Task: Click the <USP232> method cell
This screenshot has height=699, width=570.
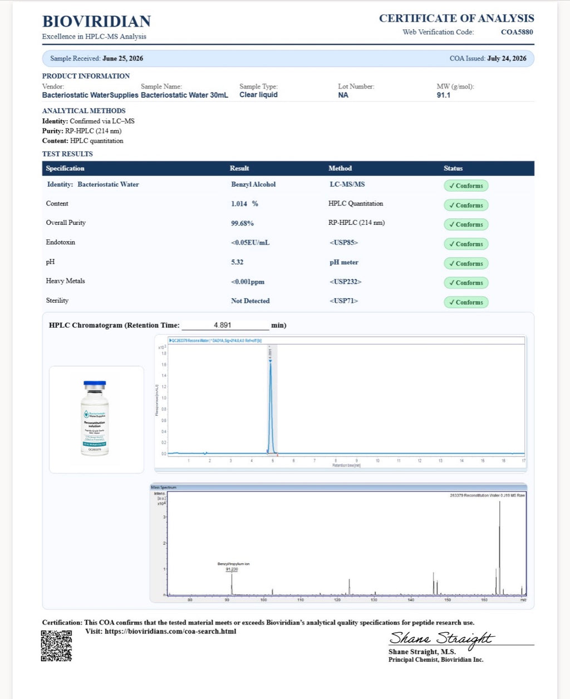Action: click(x=345, y=282)
